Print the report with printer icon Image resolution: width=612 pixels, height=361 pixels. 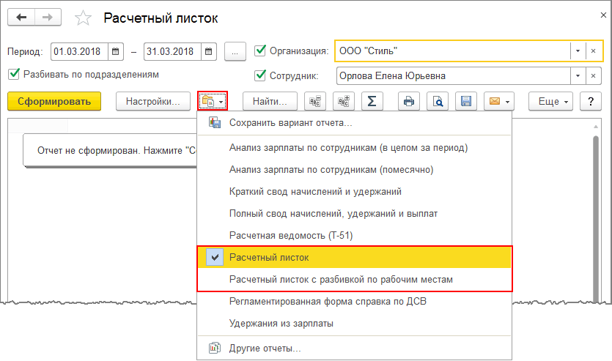click(409, 101)
